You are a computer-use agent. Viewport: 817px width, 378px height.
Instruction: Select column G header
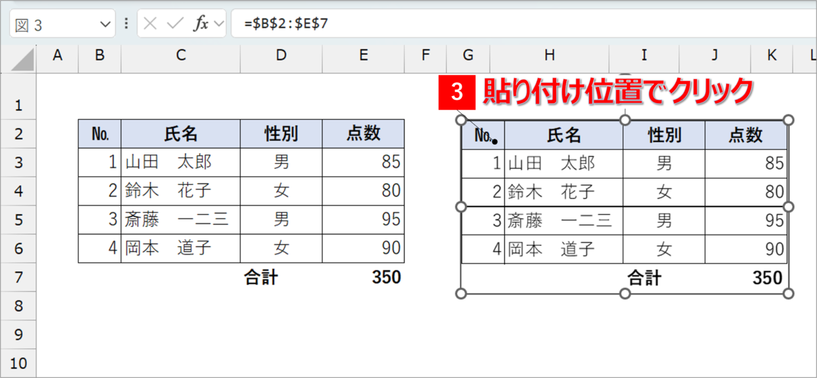click(468, 56)
